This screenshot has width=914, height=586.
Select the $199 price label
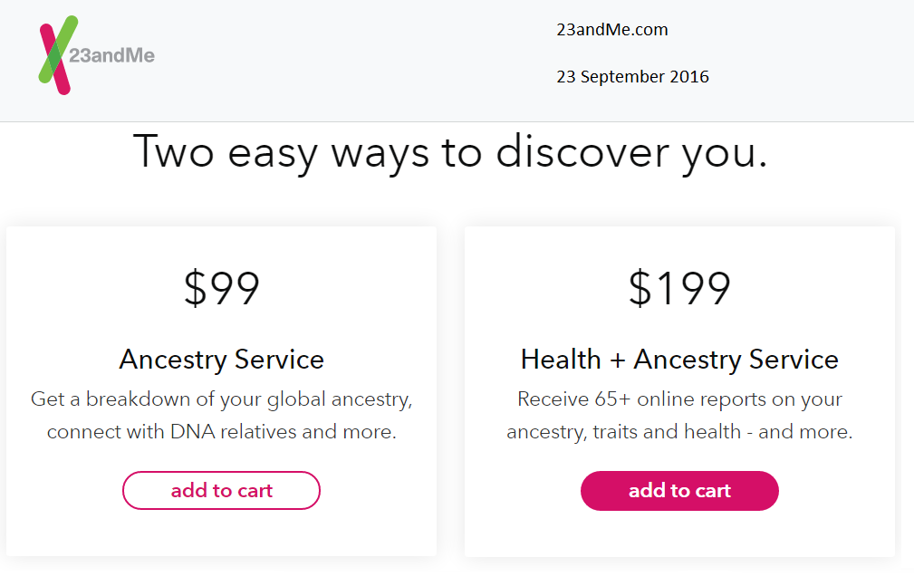pyautogui.click(x=678, y=287)
